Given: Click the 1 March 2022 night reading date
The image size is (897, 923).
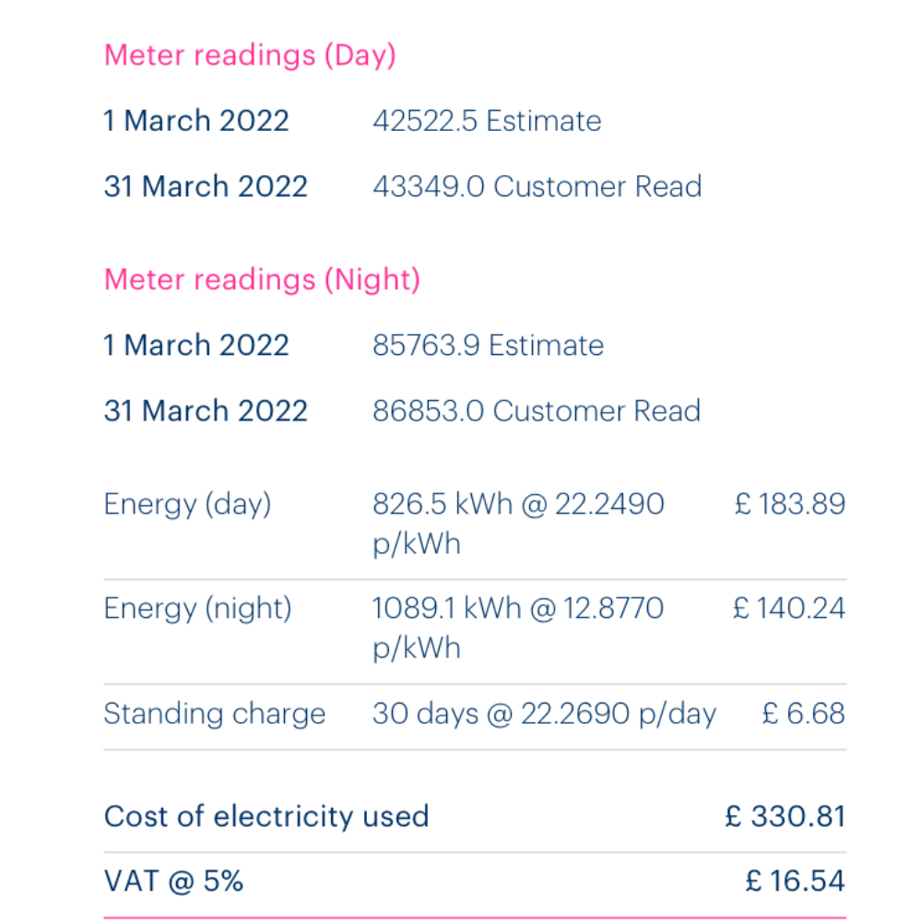Looking at the screenshot, I should tap(196, 345).
